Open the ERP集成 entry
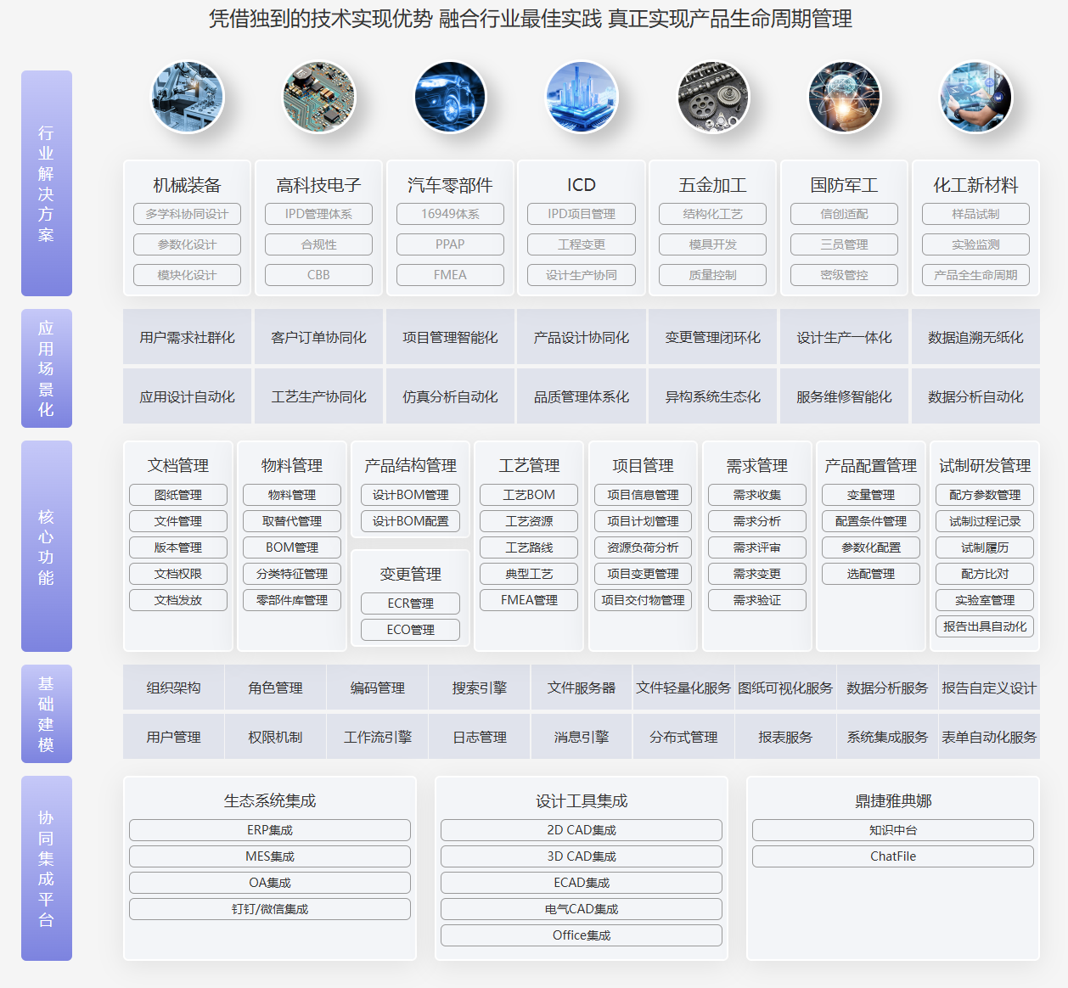Image resolution: width=1068 pixels, height=988 pixels. click(270, 830)
